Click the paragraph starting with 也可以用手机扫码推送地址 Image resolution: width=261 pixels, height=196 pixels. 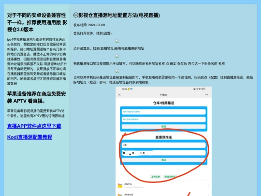pos(163,80)
